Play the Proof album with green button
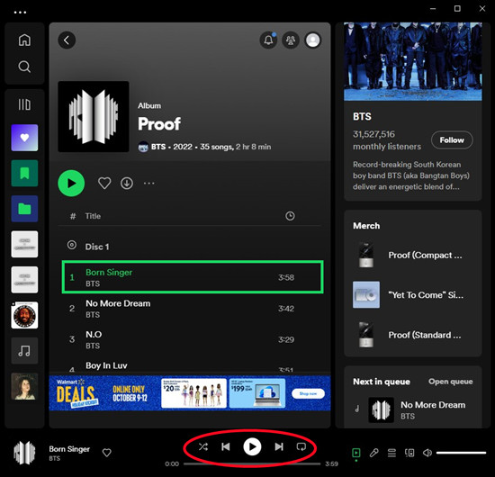Image resolution: width=495 pixels, height=477 pixels. [x=71, y=183]
